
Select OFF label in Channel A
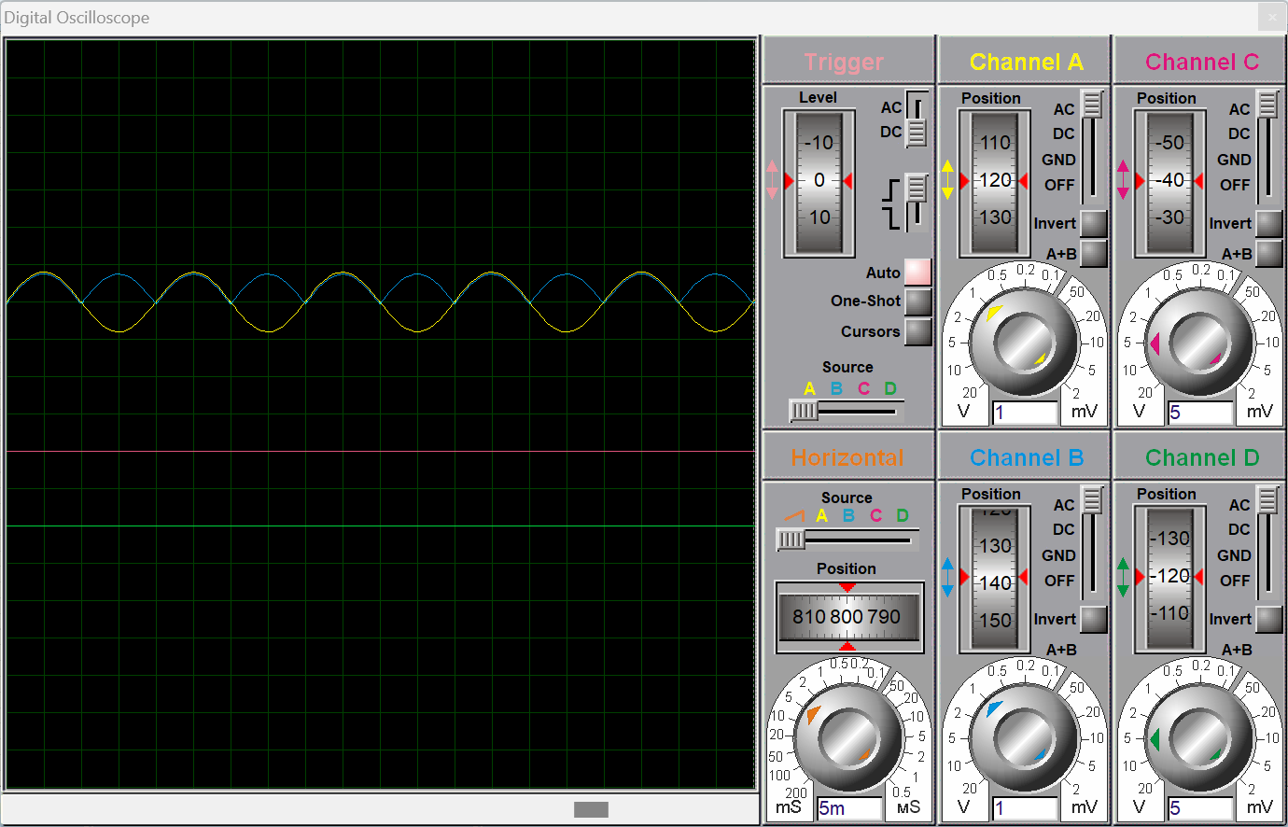click(1059, 185)
